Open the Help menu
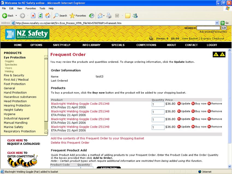 tap(51, 8)
